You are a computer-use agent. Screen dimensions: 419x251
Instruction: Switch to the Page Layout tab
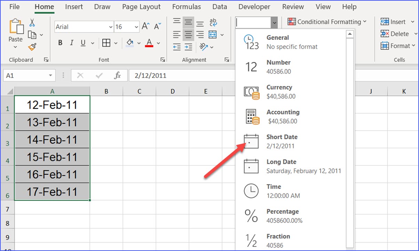tap(141, 7)
